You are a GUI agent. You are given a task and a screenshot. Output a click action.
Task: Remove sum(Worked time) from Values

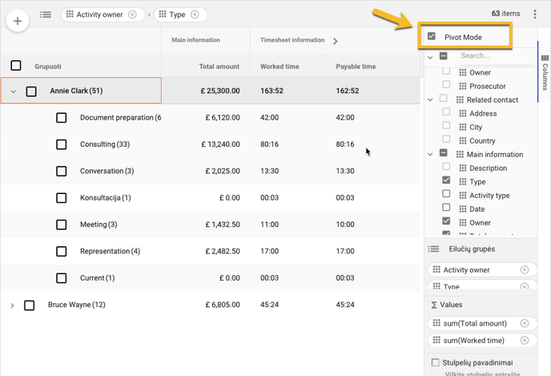point(525,340)
